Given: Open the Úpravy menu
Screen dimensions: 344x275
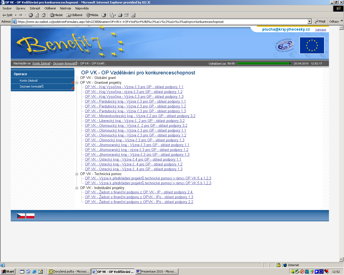Looking at the screenshot, I should [20, 8].
